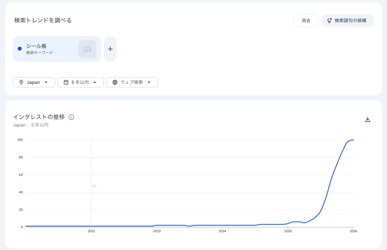This screenshot has height=250, width=387.
Task: Click the sparkle icon in 検索語句の候補
Action: [329, 21]
